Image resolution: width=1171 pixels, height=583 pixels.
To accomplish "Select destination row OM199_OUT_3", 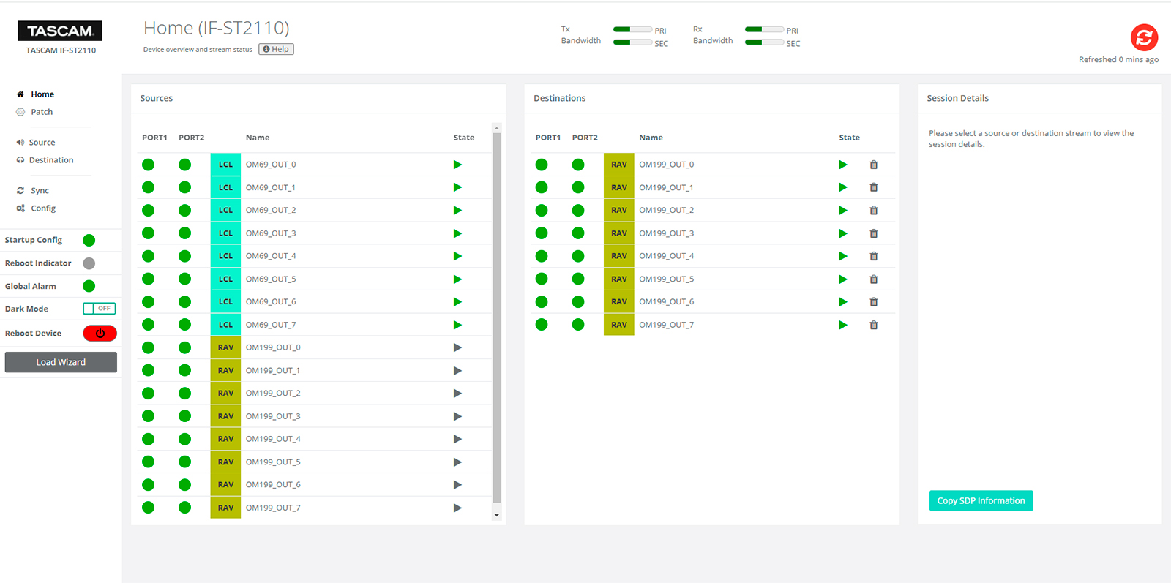I will [x=713, y=233].
